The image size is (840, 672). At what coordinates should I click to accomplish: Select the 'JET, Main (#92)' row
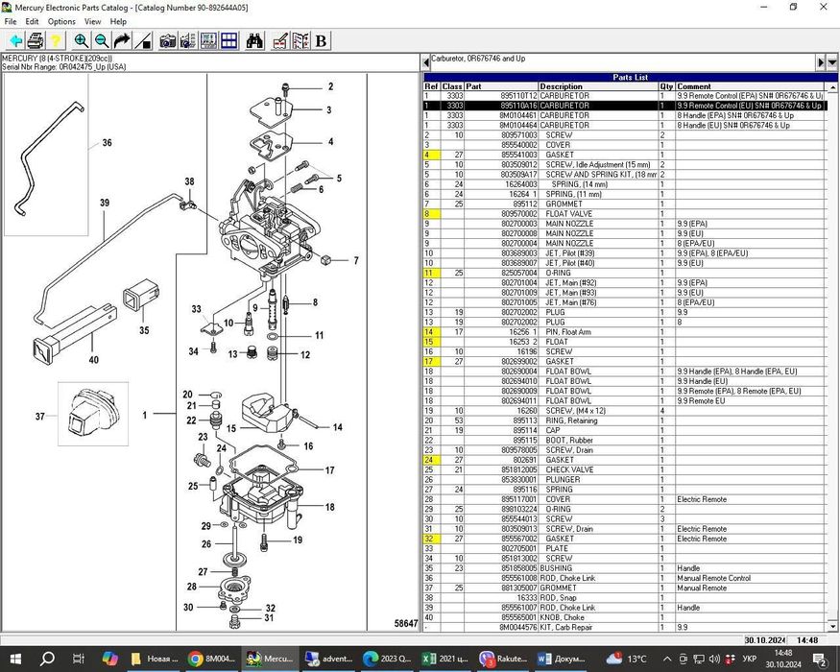point(624,282)
